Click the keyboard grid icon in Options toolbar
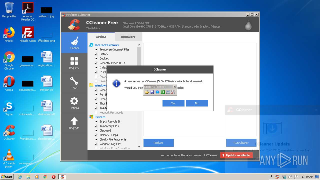This screenshot has height=180, width=320. pyautogui.click(x=168, y=92)
